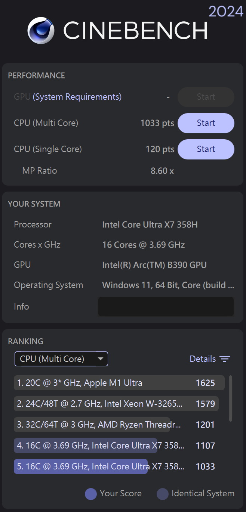Click the Your Score legend circle
246x512 pixels.
(91, 494)
